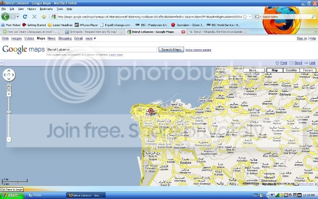Switch to the Beirut Wikipedia tab
The image size is (318, 199).
coord(218,32)
